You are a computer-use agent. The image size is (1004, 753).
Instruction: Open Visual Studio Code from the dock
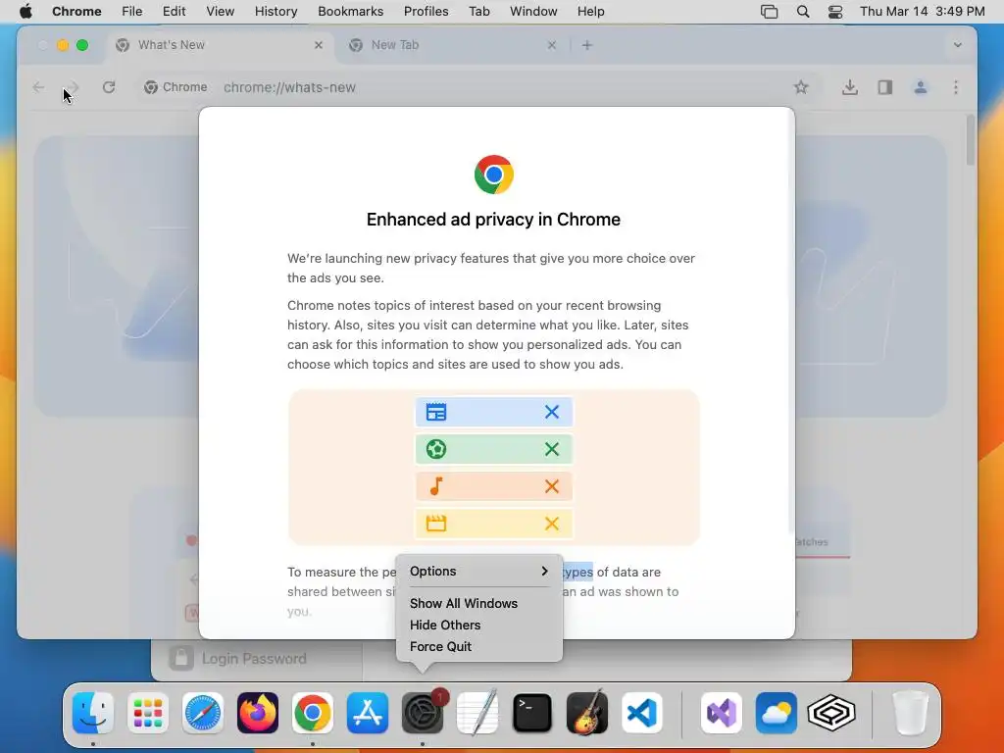(x=642, y=712)
